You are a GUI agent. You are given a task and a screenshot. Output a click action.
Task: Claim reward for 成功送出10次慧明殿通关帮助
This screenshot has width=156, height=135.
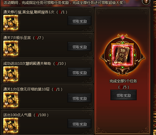click(79, 72)
